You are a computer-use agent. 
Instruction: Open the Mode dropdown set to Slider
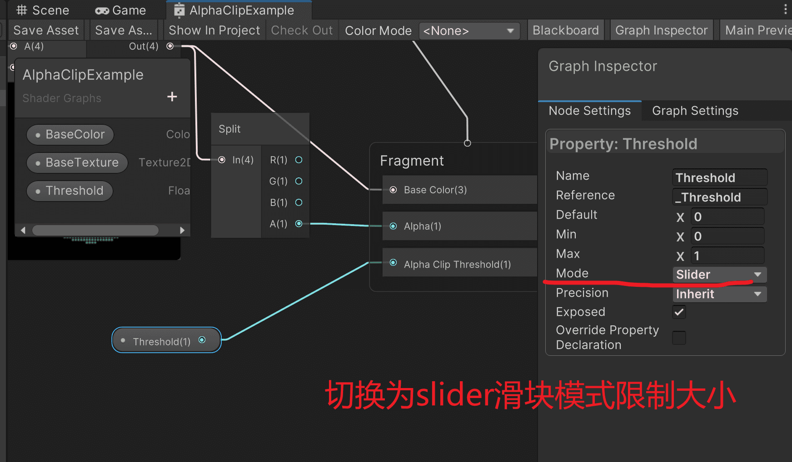719,275
